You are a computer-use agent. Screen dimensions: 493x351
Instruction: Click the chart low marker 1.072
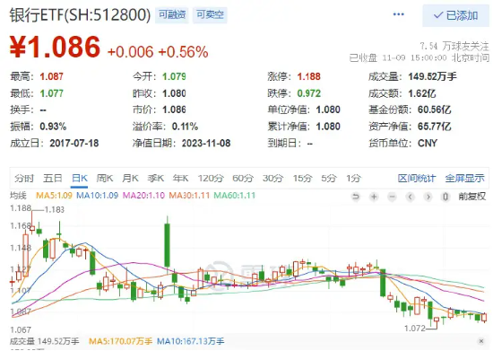[x=414, y=329]
